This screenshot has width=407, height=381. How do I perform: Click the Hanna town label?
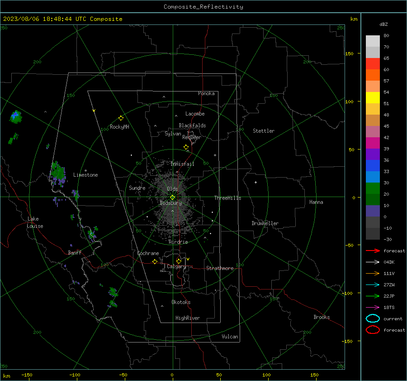tap(316, 202)
